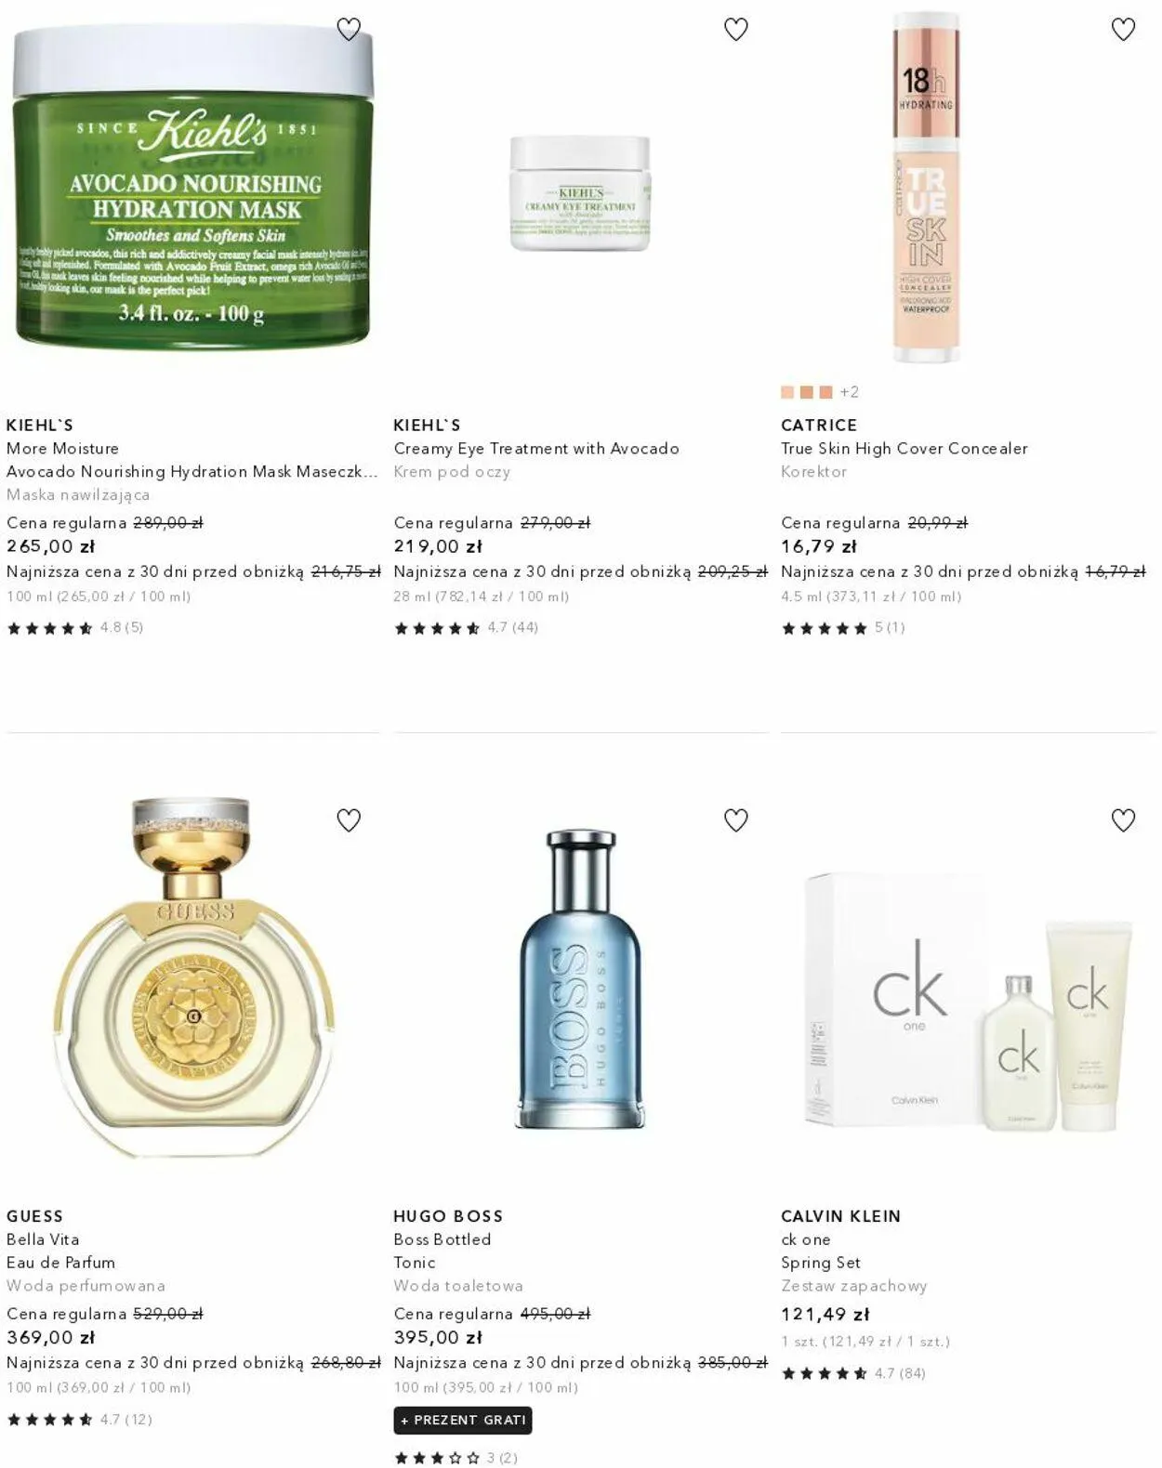Click the PREZENT GRATIS badge
The width and height of the screenshot is (1162, 1468).
point(463,1420)
